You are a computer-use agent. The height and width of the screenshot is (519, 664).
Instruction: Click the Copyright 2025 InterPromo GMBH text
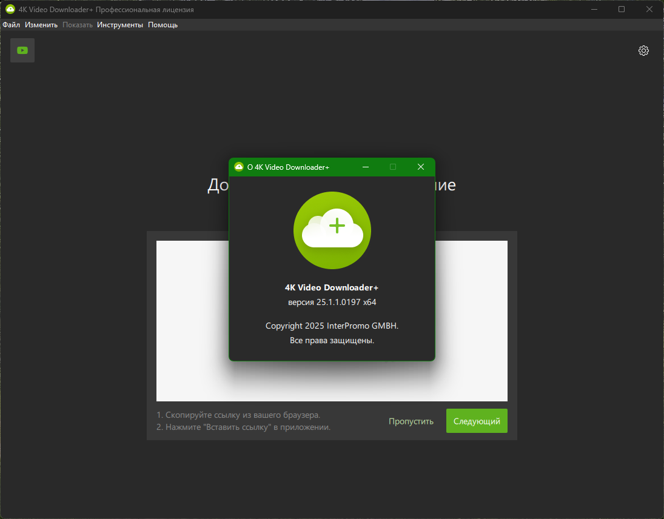coord(332,326)
